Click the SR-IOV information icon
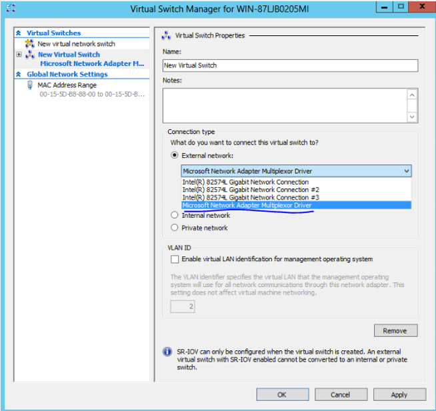436x411 pixels. pos(167,352)
